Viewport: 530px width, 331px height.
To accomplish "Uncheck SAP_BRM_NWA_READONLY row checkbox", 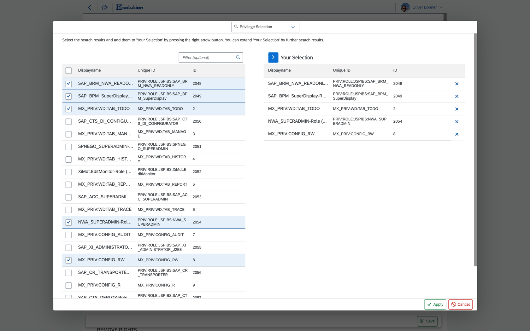I will pyautogui.click(x=68, y=84).
